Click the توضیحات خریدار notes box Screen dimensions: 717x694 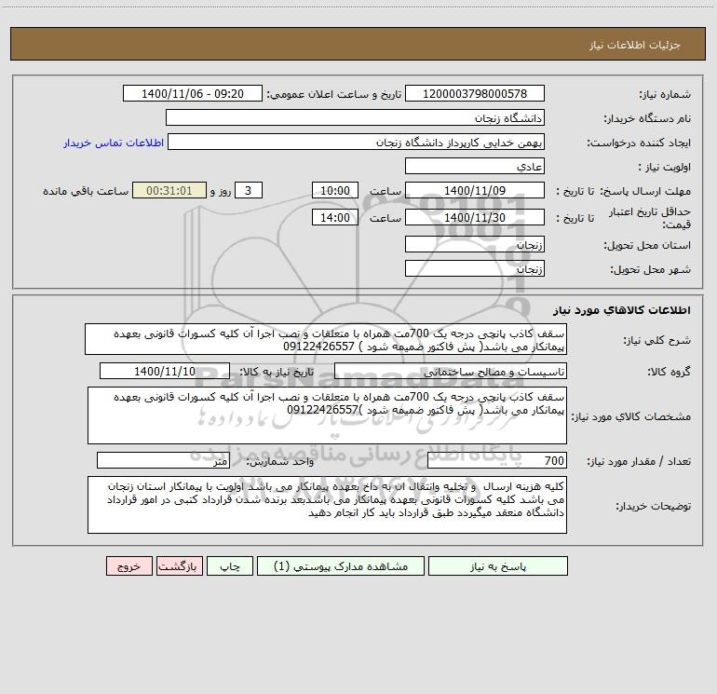(x=327, y=505)
